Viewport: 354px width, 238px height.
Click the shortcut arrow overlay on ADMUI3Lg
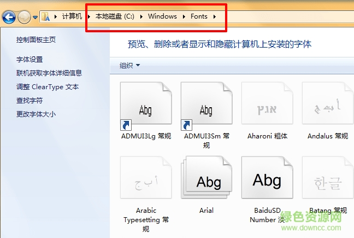tap(126, 125)
